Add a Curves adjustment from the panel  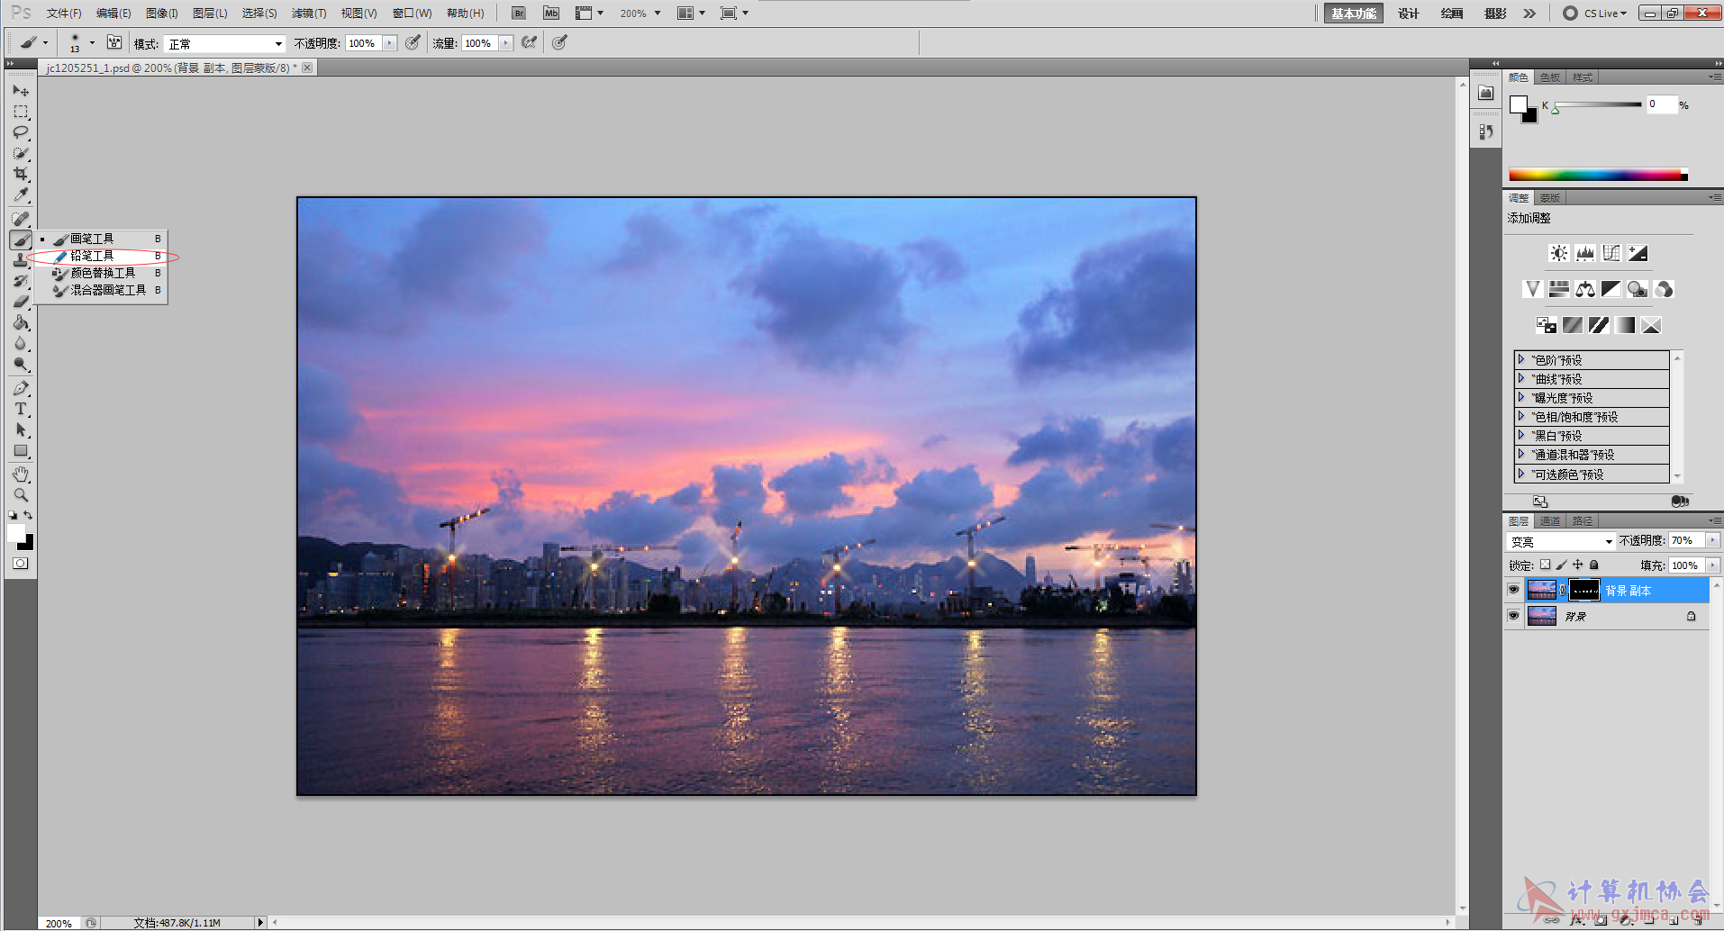point(1611,253)
